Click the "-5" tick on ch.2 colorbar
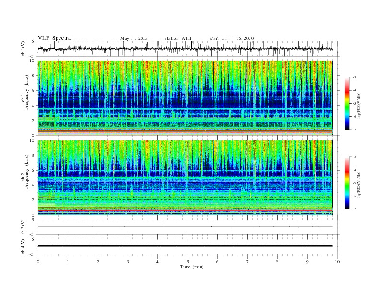Viewport: 380px width, 294px height. [x=354, y=183]
